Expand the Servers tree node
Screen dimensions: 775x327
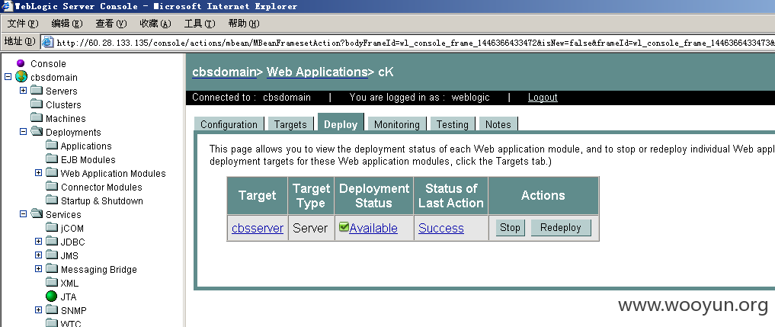[23, 91]
